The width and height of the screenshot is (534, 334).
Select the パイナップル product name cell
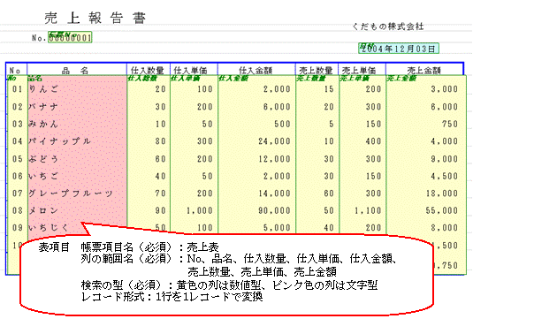coord(59,141)
